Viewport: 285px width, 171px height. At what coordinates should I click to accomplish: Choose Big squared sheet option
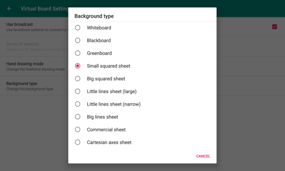tap(78, 79)
